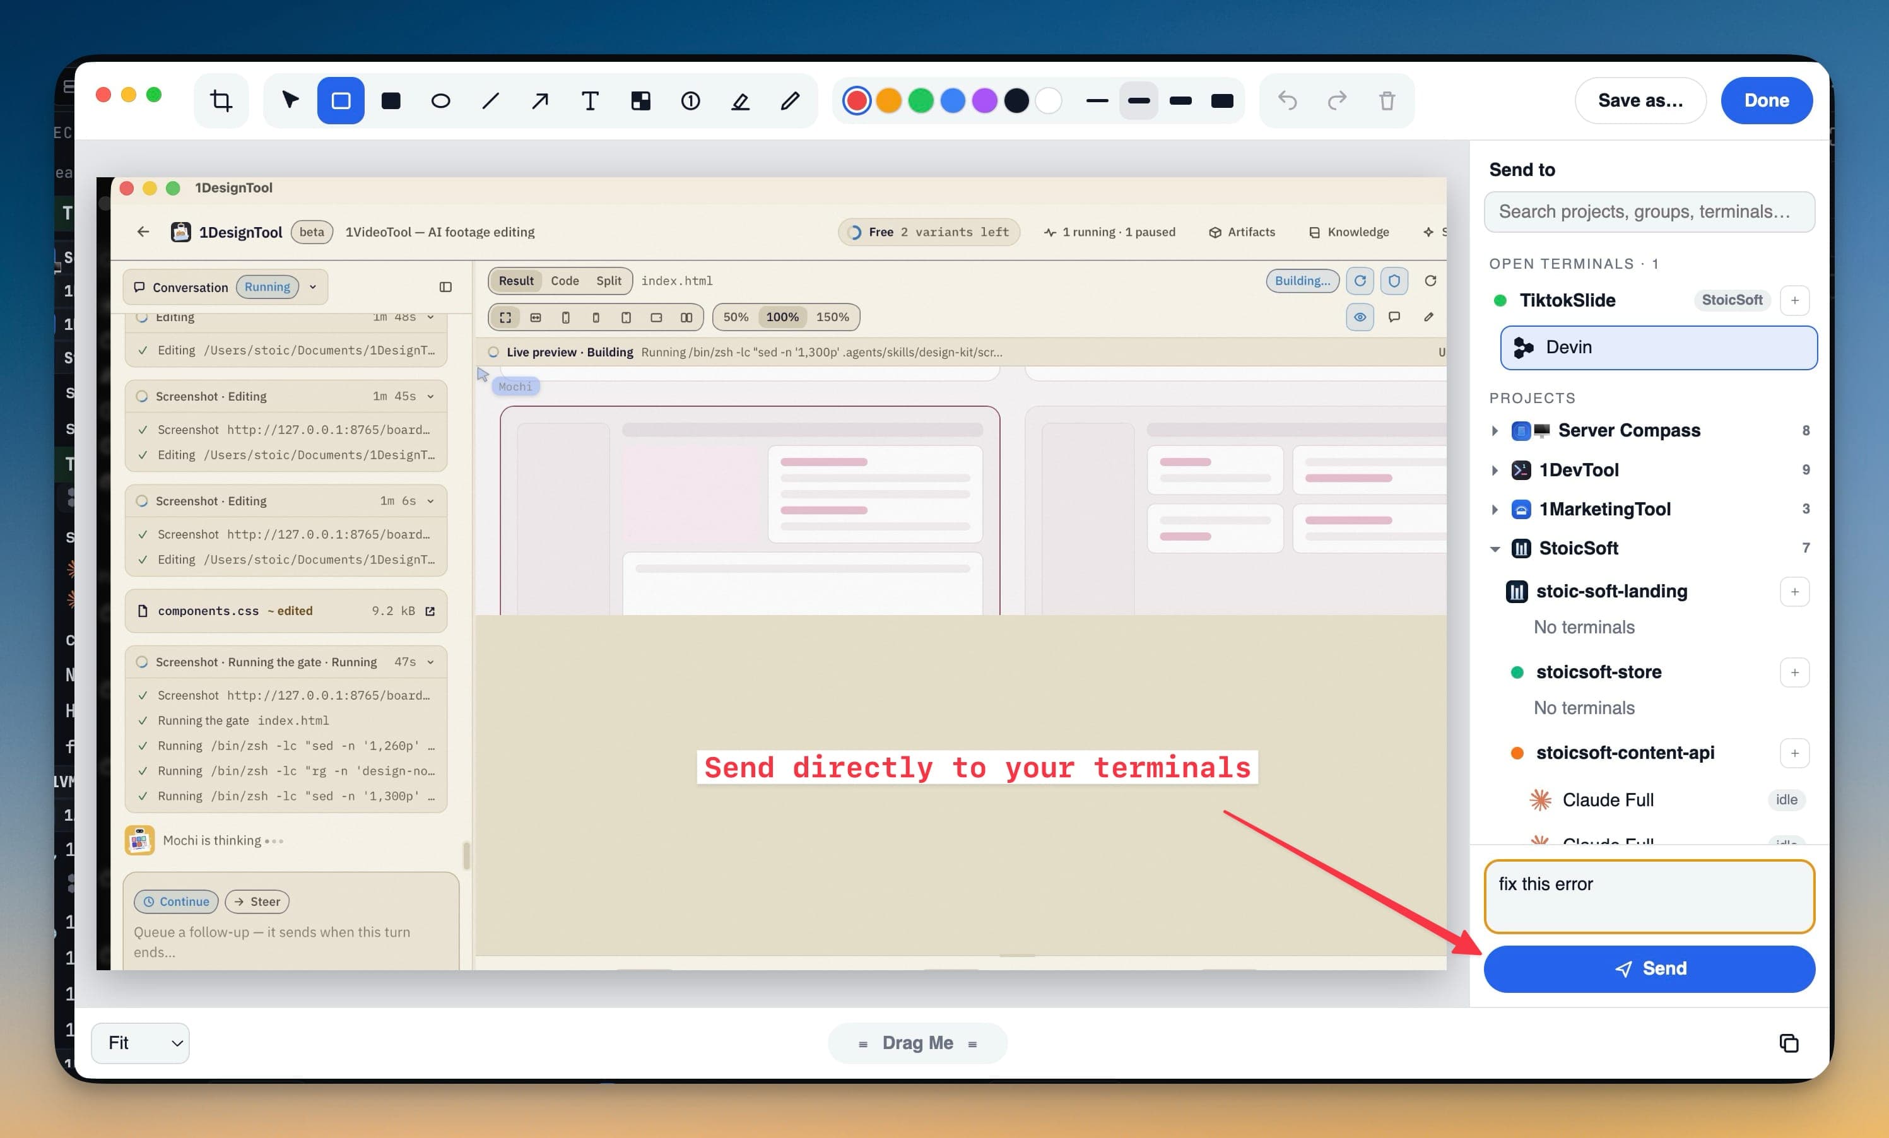Select the Devin terminal
The height and width of the screenshot is (1138, 1889).
click(x=1658, y=347)
